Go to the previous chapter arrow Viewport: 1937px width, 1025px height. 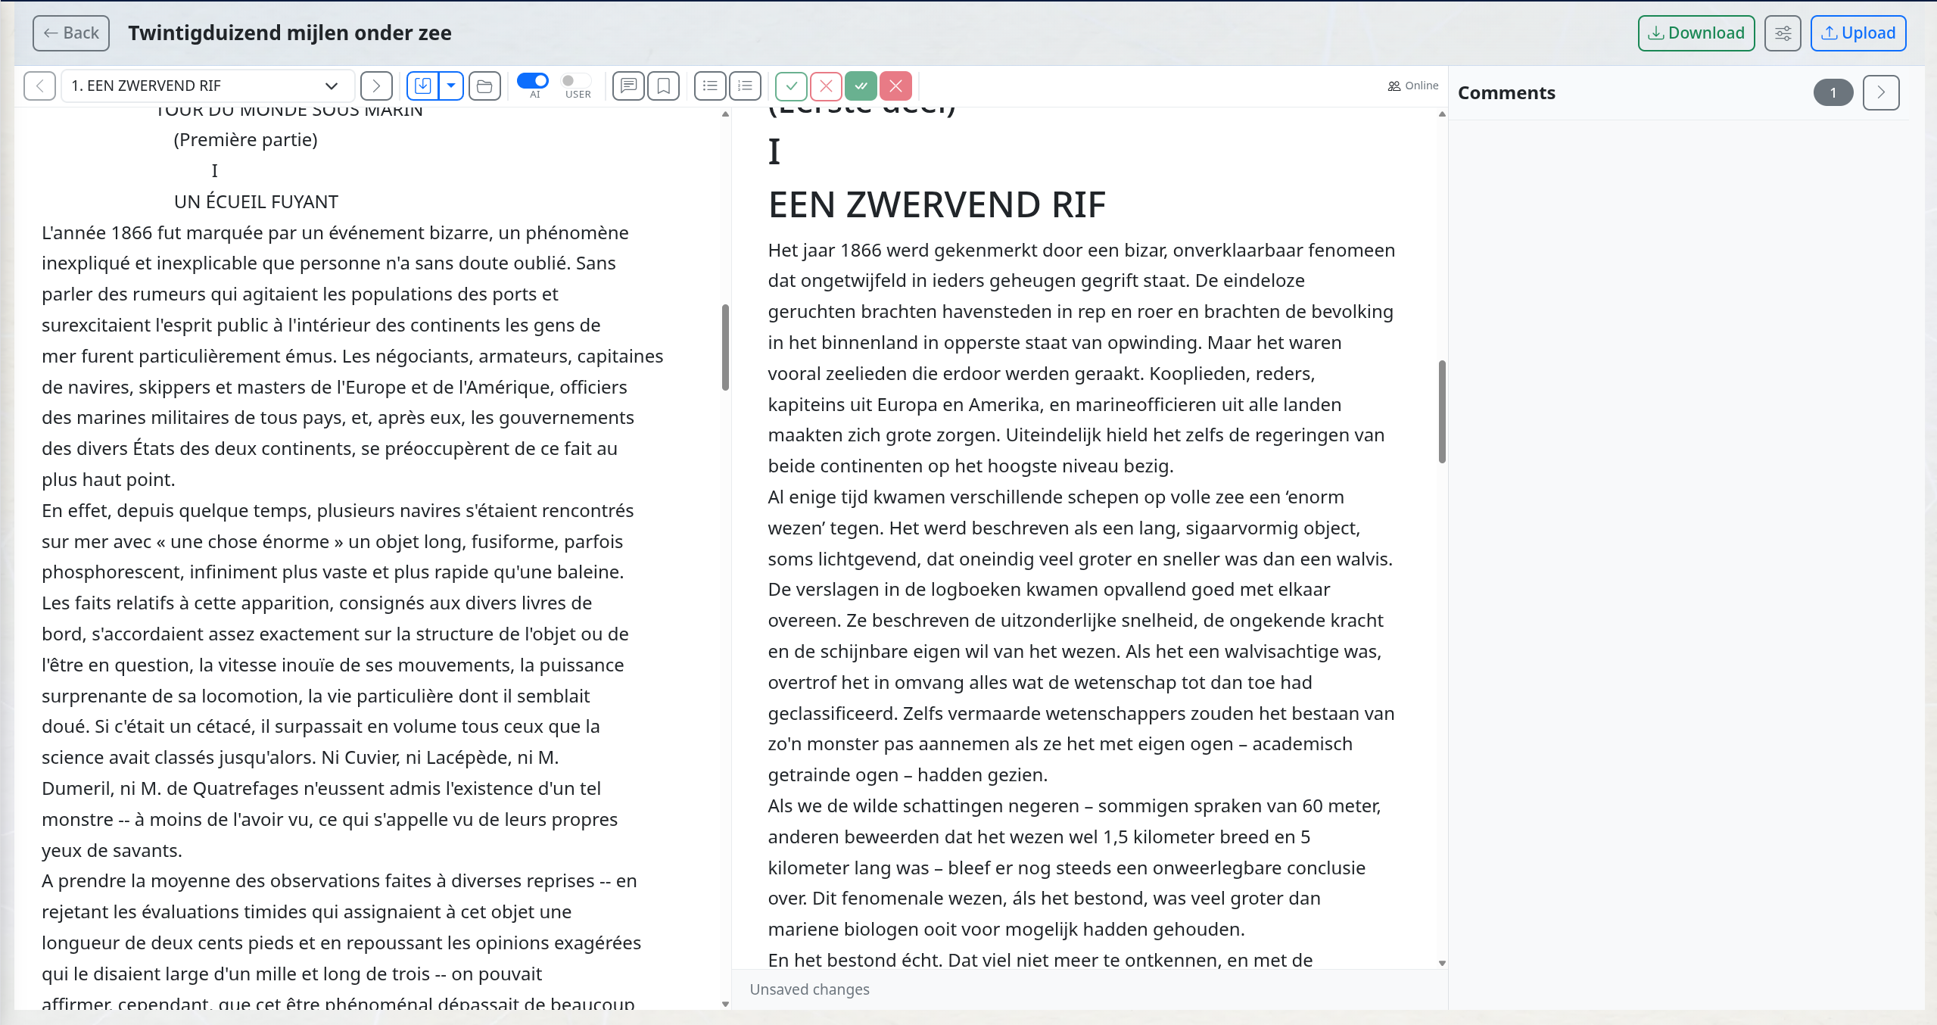coord(39,86)
